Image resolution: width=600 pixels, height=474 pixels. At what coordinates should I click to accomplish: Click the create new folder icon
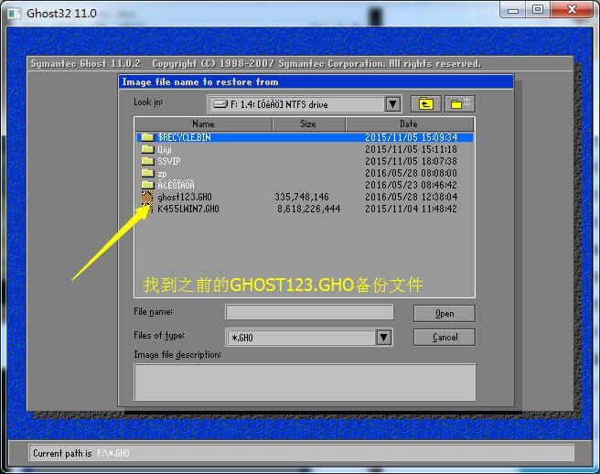(x=462, y=104)
